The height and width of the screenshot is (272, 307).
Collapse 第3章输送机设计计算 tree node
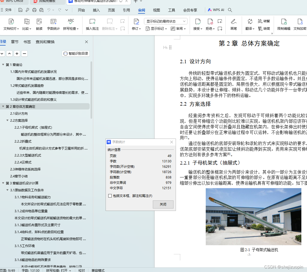click(x=3, y=183)
